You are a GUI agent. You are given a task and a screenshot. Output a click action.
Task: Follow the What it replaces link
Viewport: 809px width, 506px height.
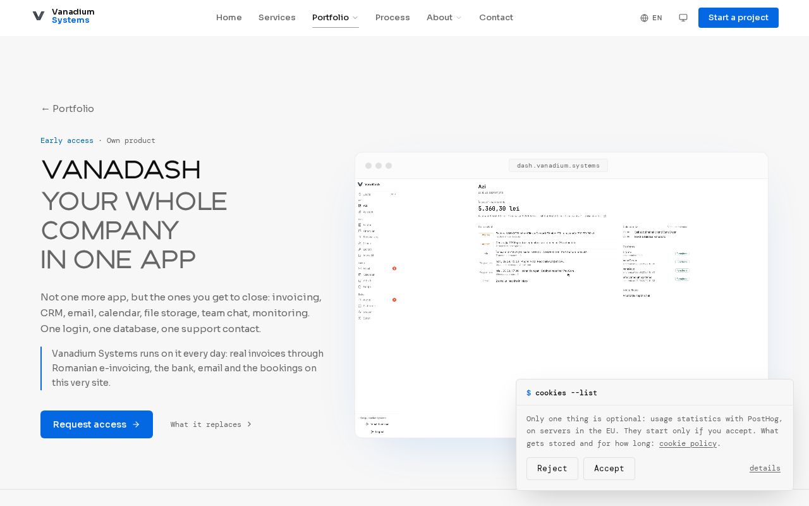[x=211, y=424]
